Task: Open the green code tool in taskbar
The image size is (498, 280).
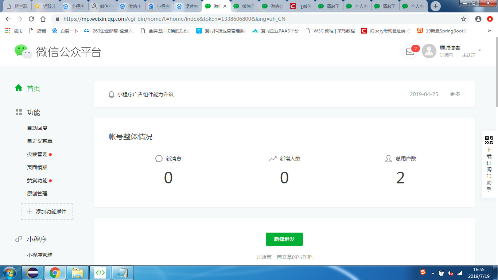Action: (x=100, y=273)
